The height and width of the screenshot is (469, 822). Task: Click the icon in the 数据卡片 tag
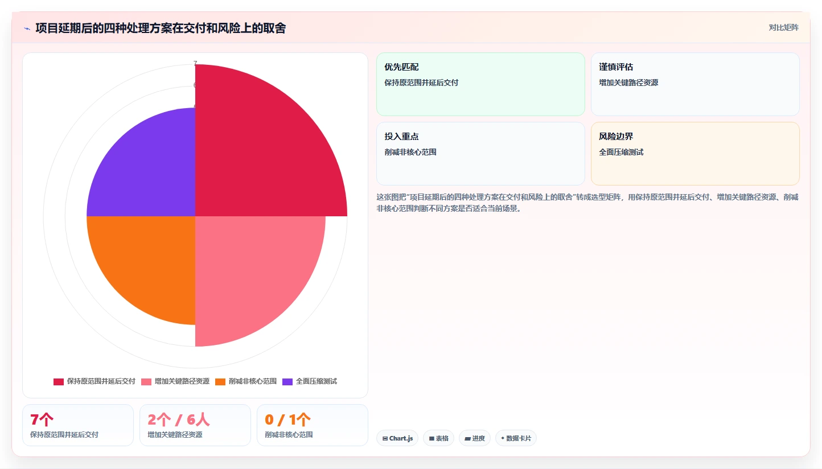click(x=503, y=439)
